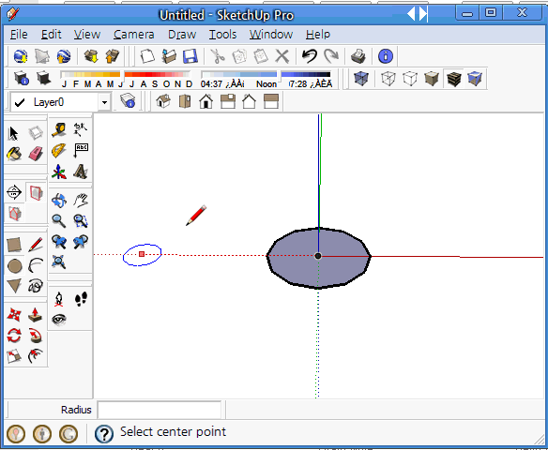Pick the Paint Bucket tool
This screenshot has width=548, height=450.
(14, 154)
